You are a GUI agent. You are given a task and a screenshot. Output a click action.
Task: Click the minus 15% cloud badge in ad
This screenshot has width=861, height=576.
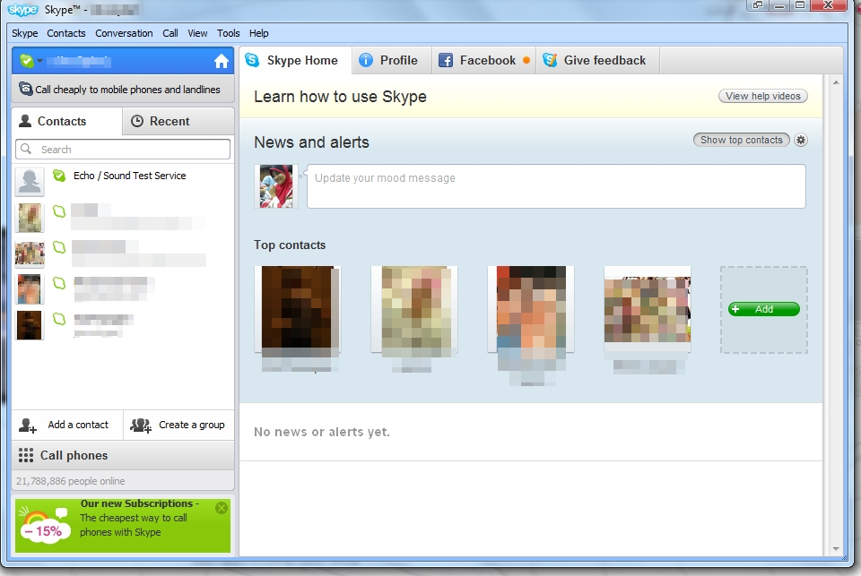click(45, 531)
